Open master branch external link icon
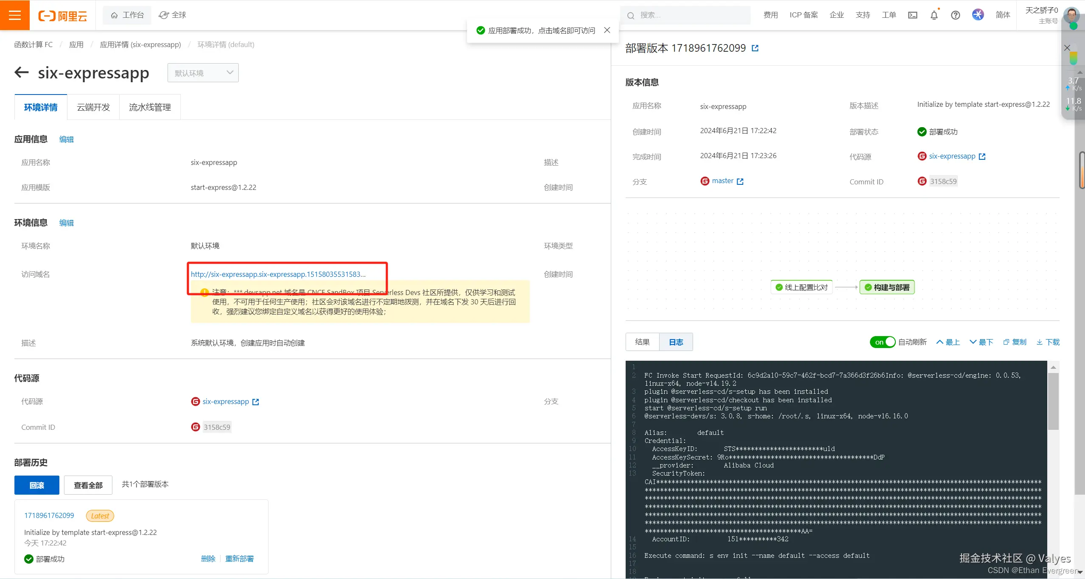Screen dimensions: 1085x579 (x=740, y=181)
